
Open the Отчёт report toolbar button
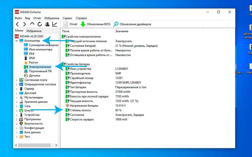click(x=70, y=24)
